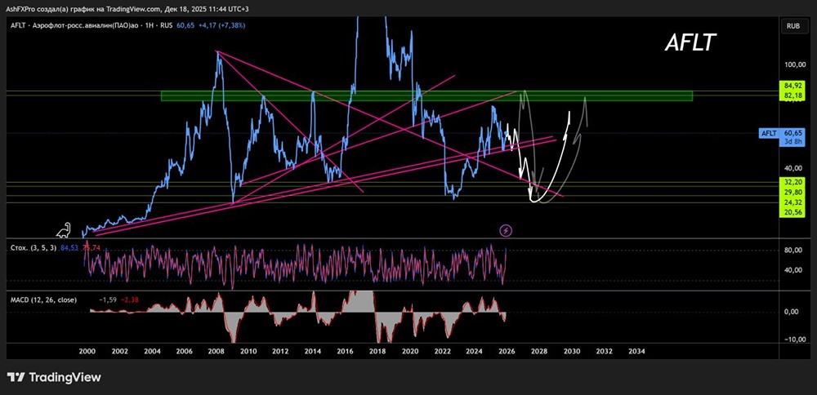Click the Stochastic value 84,53
Viewport: 817px width, 395px height.
(x=69, y=248)
